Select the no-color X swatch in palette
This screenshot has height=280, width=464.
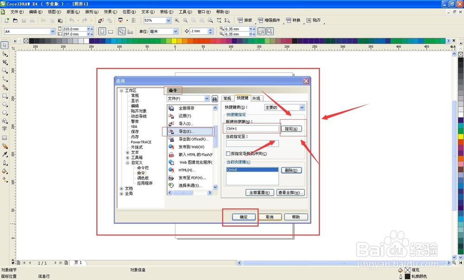click(x=26, y=41)
